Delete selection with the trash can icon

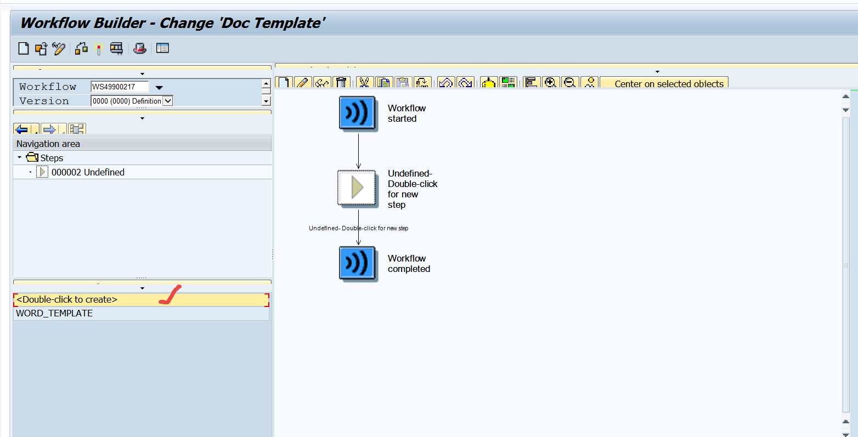[x=341, y=83]
